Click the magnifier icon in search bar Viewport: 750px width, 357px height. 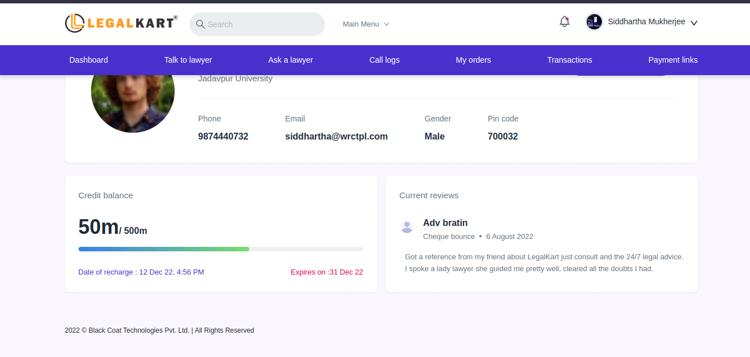tap(200, 24)
